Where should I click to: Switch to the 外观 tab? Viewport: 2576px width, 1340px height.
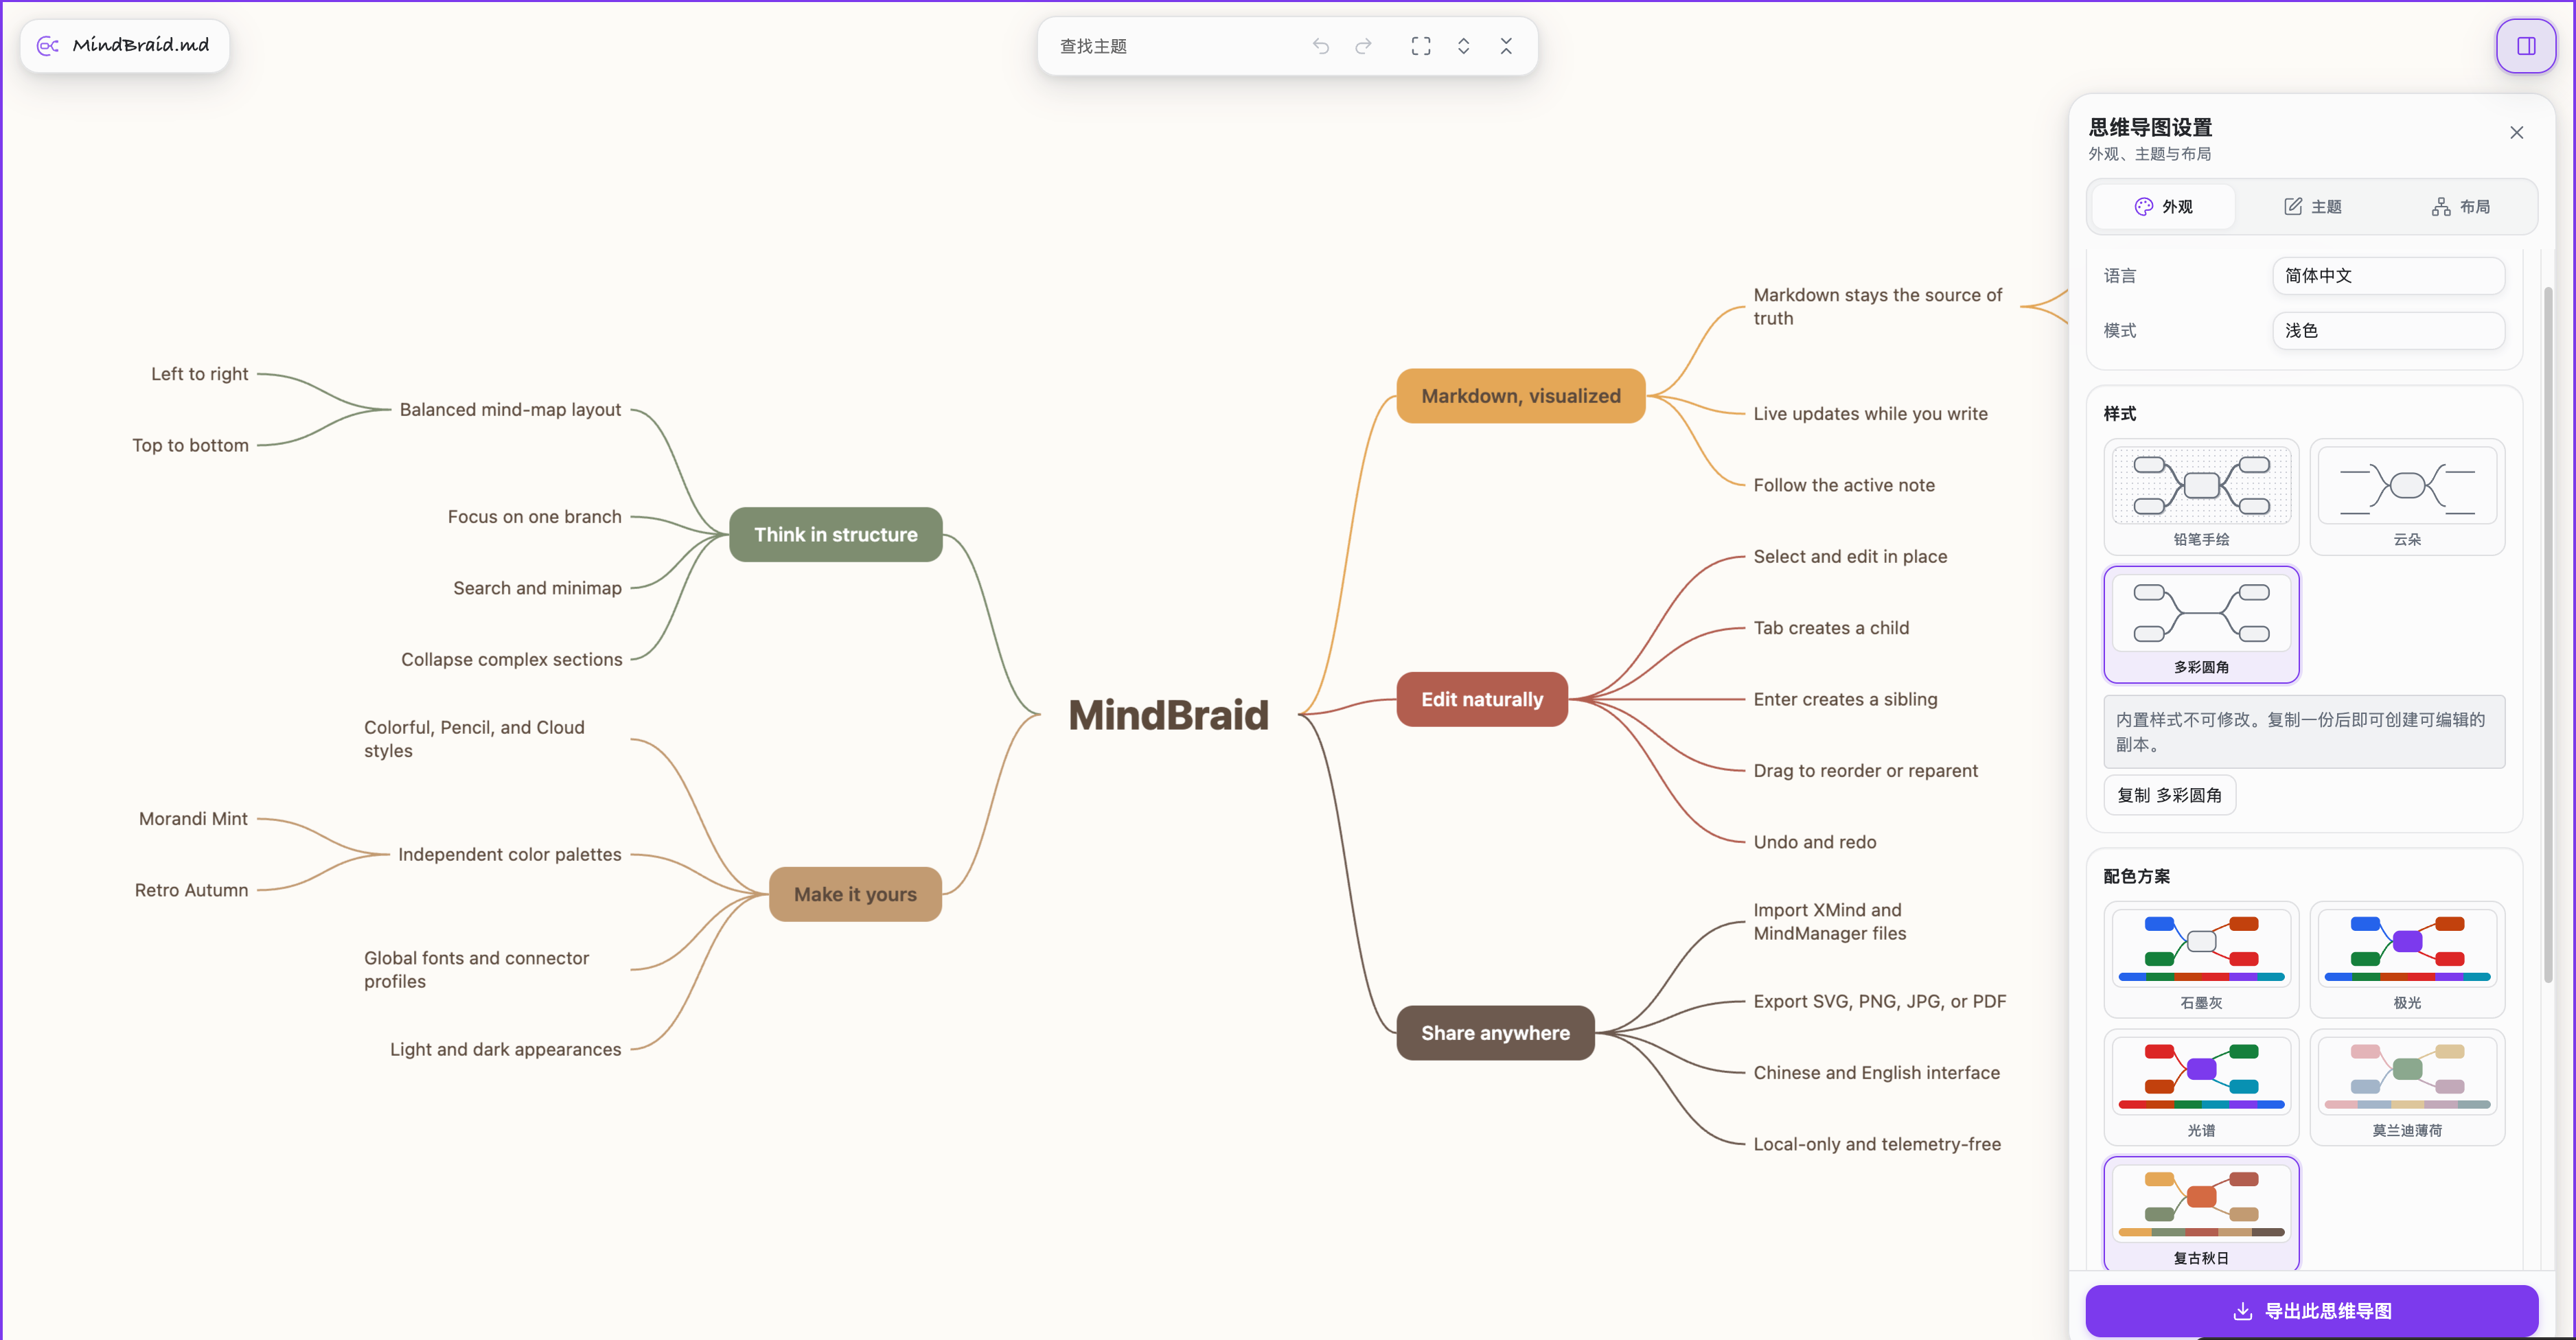click(x=2163, y=206)
